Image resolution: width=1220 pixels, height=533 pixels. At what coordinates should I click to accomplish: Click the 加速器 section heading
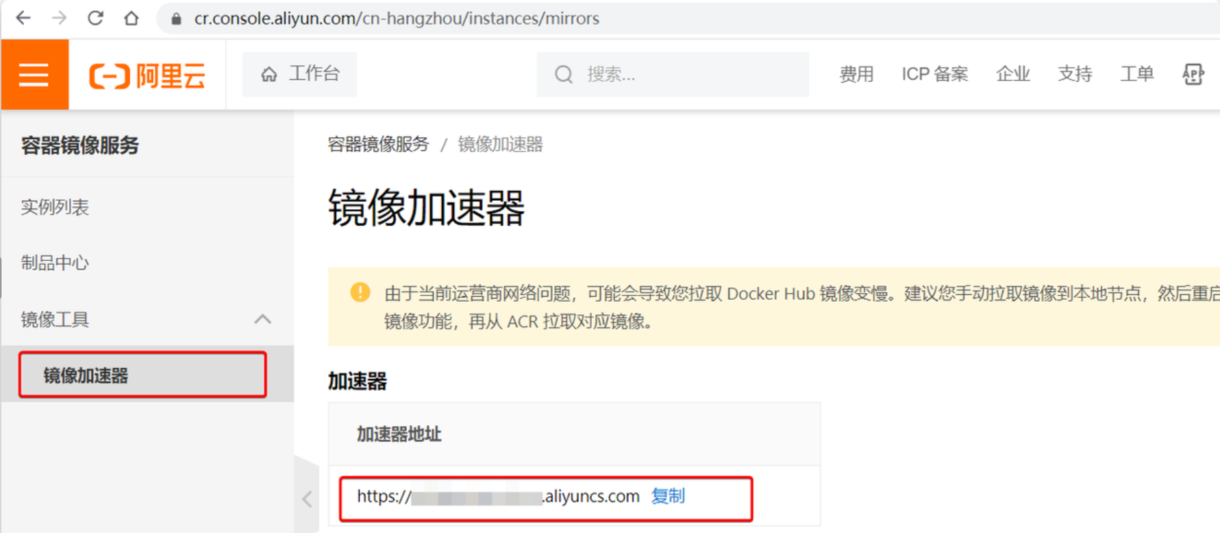(357, 381)
